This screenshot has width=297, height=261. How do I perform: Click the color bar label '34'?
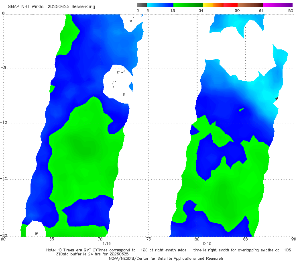coord(201,11)
